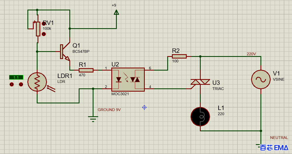
Task: Click the V1 reference label
Action: (x=276, y=73)
